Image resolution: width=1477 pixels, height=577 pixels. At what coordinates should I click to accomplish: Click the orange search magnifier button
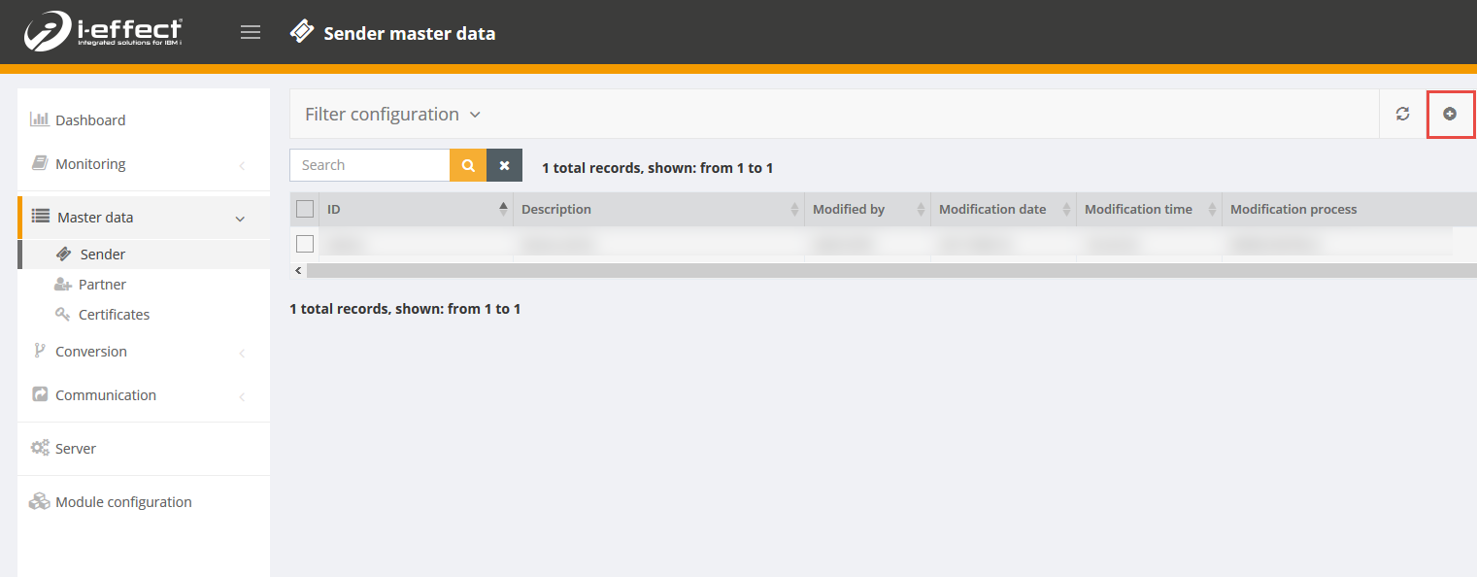point(467,165)
